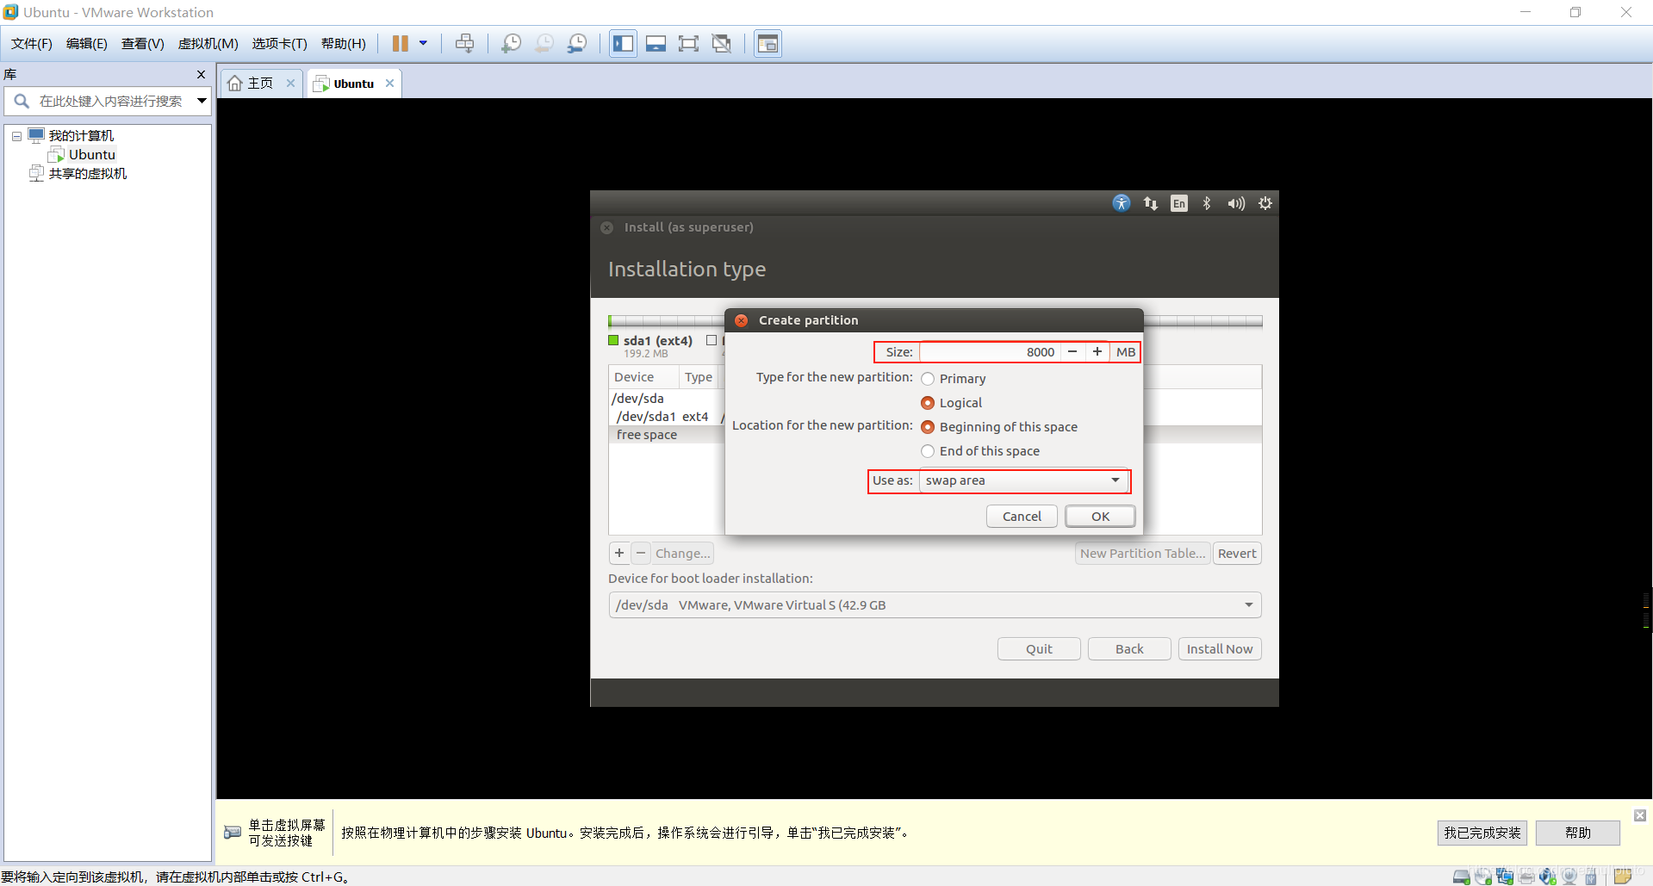This screenshot has width=1653, height=886.
Task: Click New Partition Table button
Action: point(1143,554)
